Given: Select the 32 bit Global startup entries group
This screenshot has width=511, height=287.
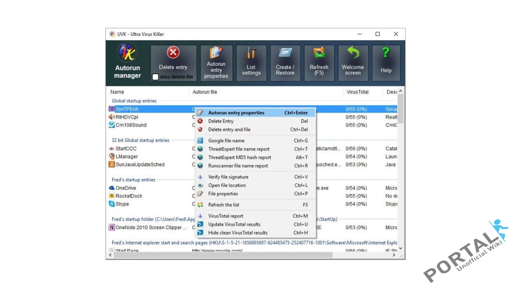Looking at the screenshot, I should (140, 140).
